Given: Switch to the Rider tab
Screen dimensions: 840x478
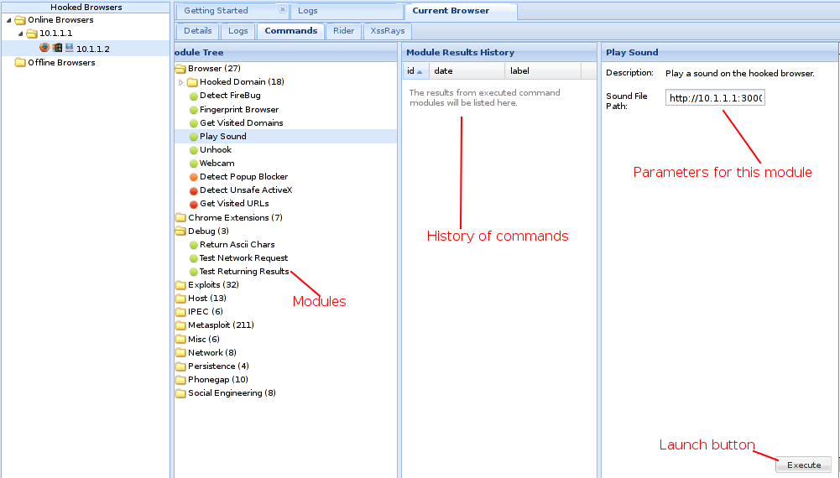Looking at the screenshot, I should (343, 31).
